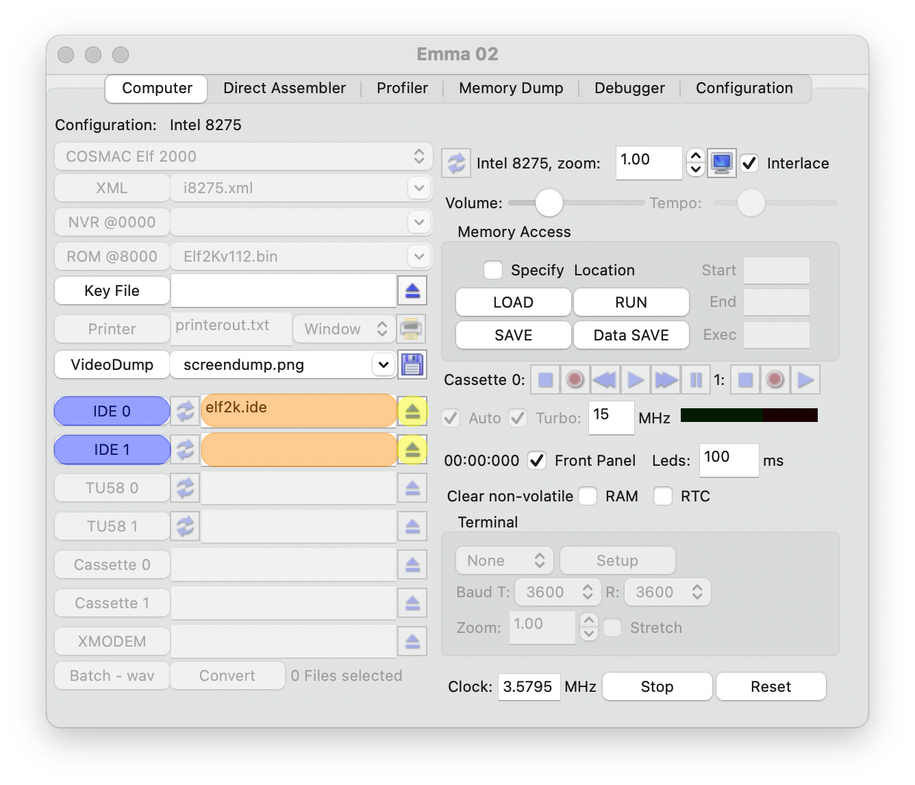Increase zoom with the stepper up arrow
The width and height of the screenshot is (915, 785).
pyautogui.click(x=696, y=156)
